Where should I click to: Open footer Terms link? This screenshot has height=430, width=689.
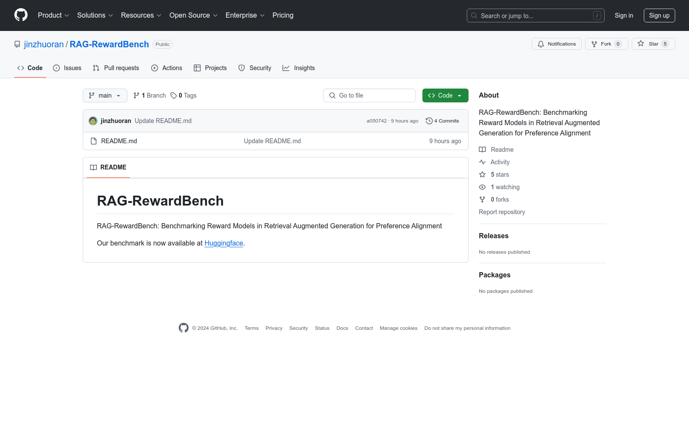[x=251, y=328]
